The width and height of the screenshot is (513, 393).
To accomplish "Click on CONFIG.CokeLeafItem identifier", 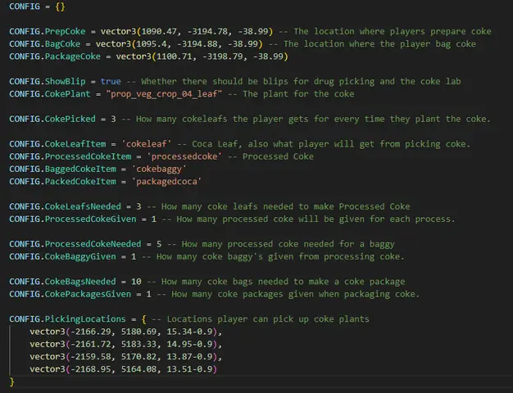I will click(x=57, y=144).
